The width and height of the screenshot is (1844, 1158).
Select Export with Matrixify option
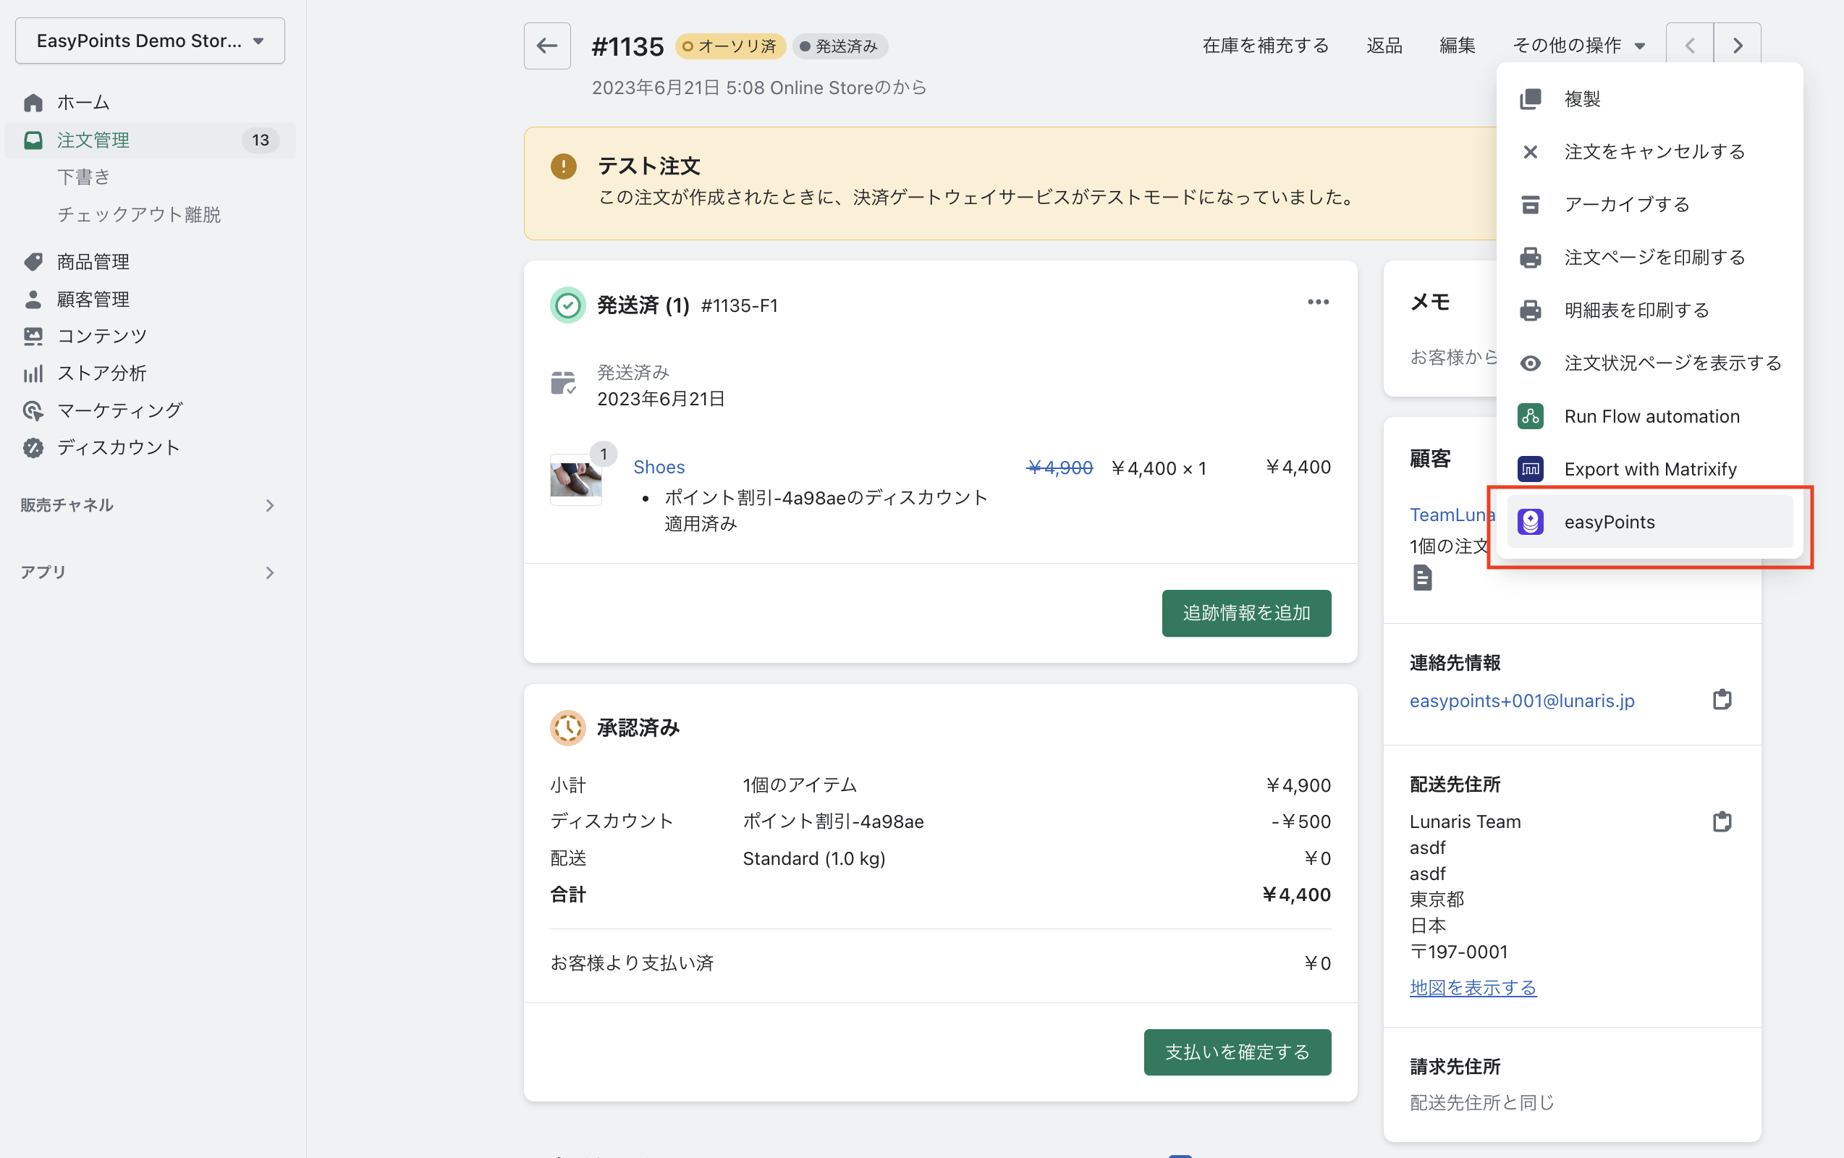click(x=1649, y=469)
